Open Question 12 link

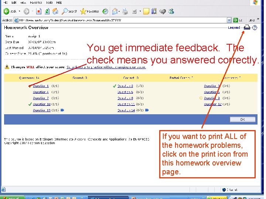213,104
